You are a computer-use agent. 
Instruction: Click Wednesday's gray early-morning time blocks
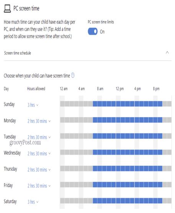click(77, 152)
